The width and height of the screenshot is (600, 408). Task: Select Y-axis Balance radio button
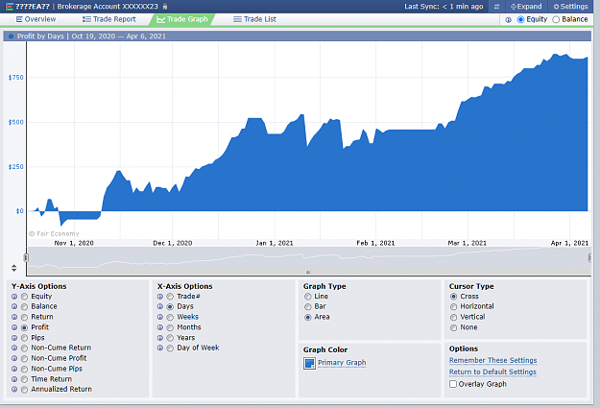[25, 306]
